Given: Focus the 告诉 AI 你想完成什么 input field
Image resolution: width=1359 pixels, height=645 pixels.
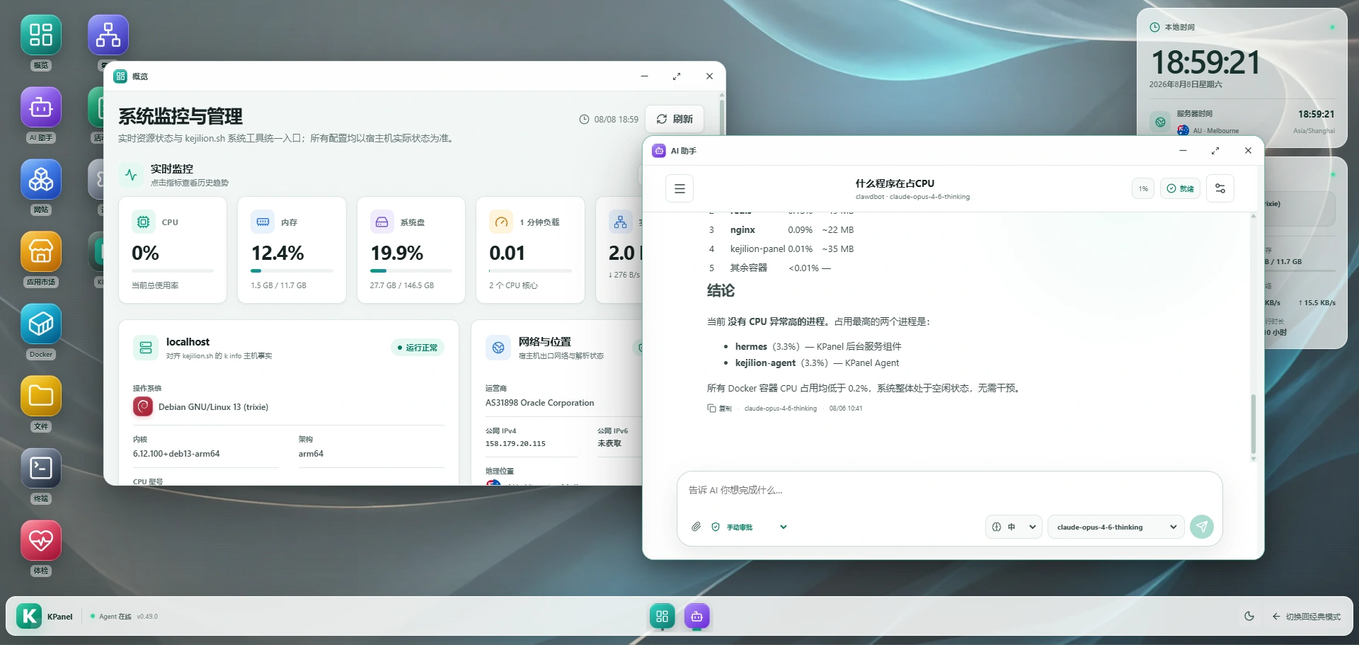Looking at the screenshot, I should coord(949,490).
